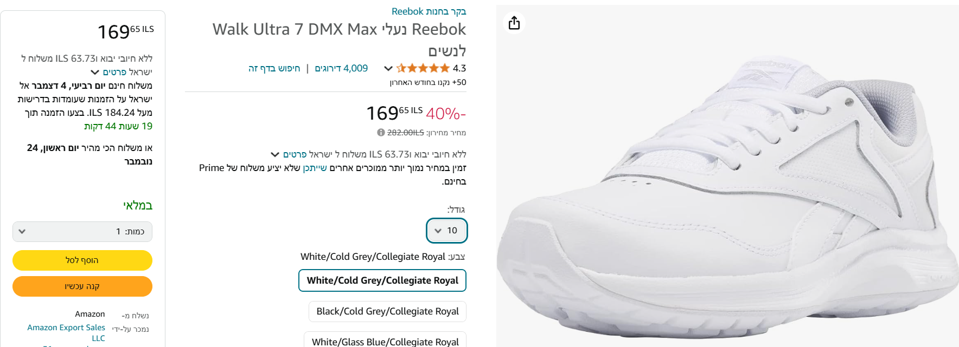Click the list price info icon
Viewport: 959px width, 347px height.
click(x=381, y=133)
